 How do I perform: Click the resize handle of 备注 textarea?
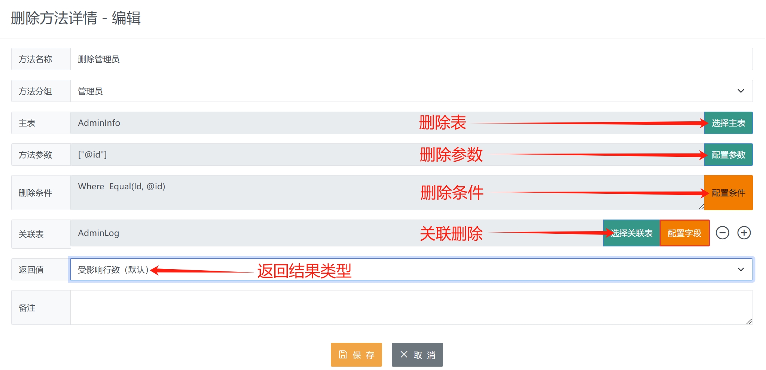(749, 321)
